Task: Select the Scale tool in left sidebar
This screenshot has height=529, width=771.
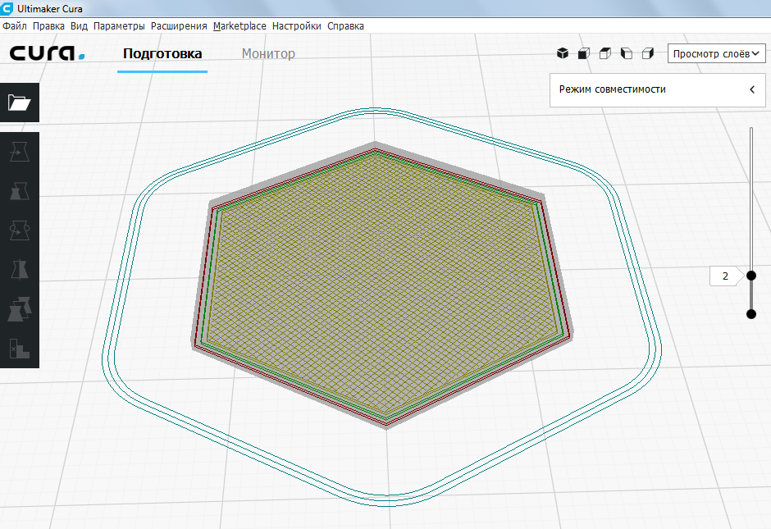Action: pos(19,192)
